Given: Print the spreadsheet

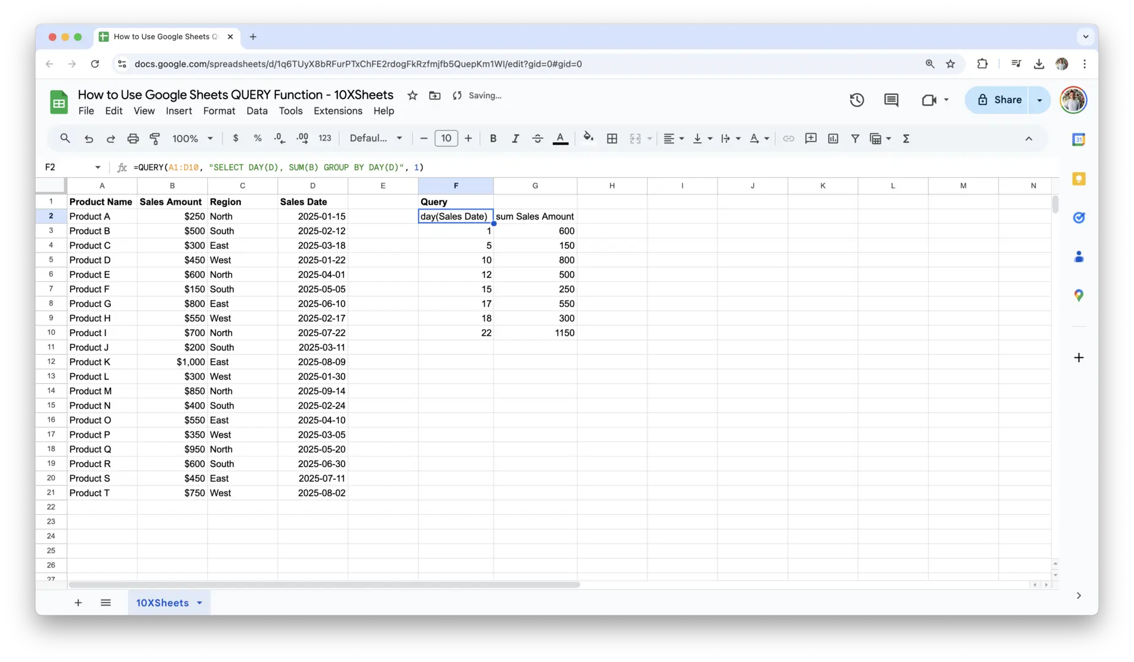Looking at the screenshot, I should point(132,139).
